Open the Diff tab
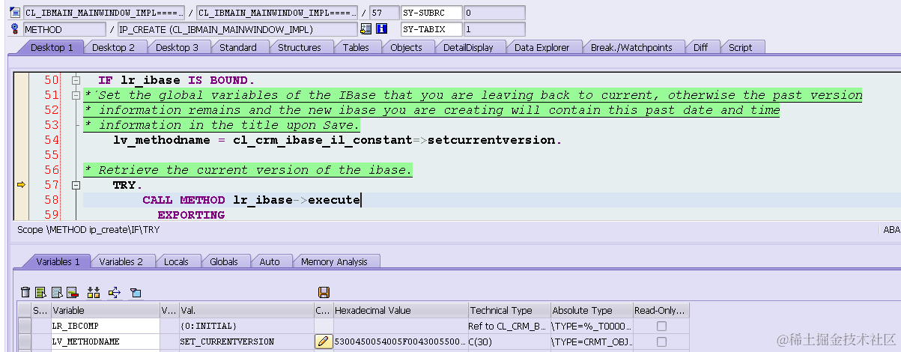 (700, 47)
